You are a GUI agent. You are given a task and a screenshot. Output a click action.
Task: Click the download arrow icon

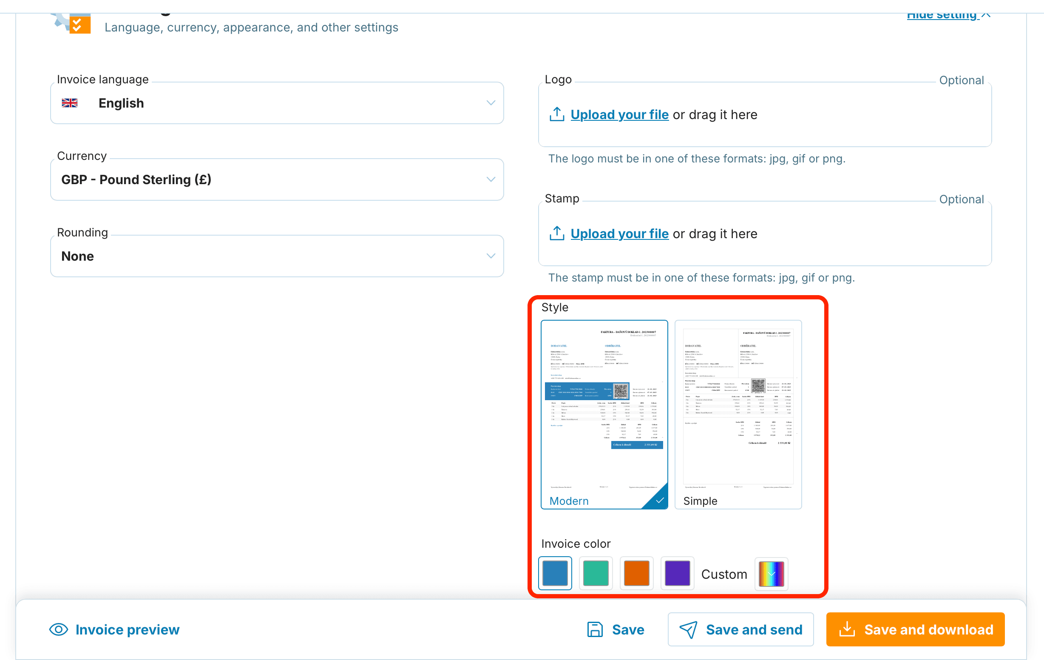click(x=847, y=630)
